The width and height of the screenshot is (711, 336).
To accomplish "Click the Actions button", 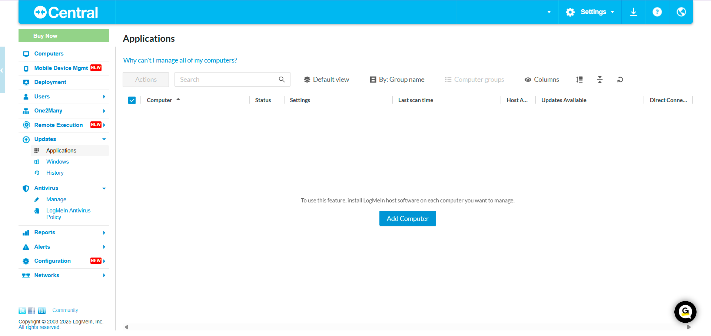I will click(x=146, y=80).
